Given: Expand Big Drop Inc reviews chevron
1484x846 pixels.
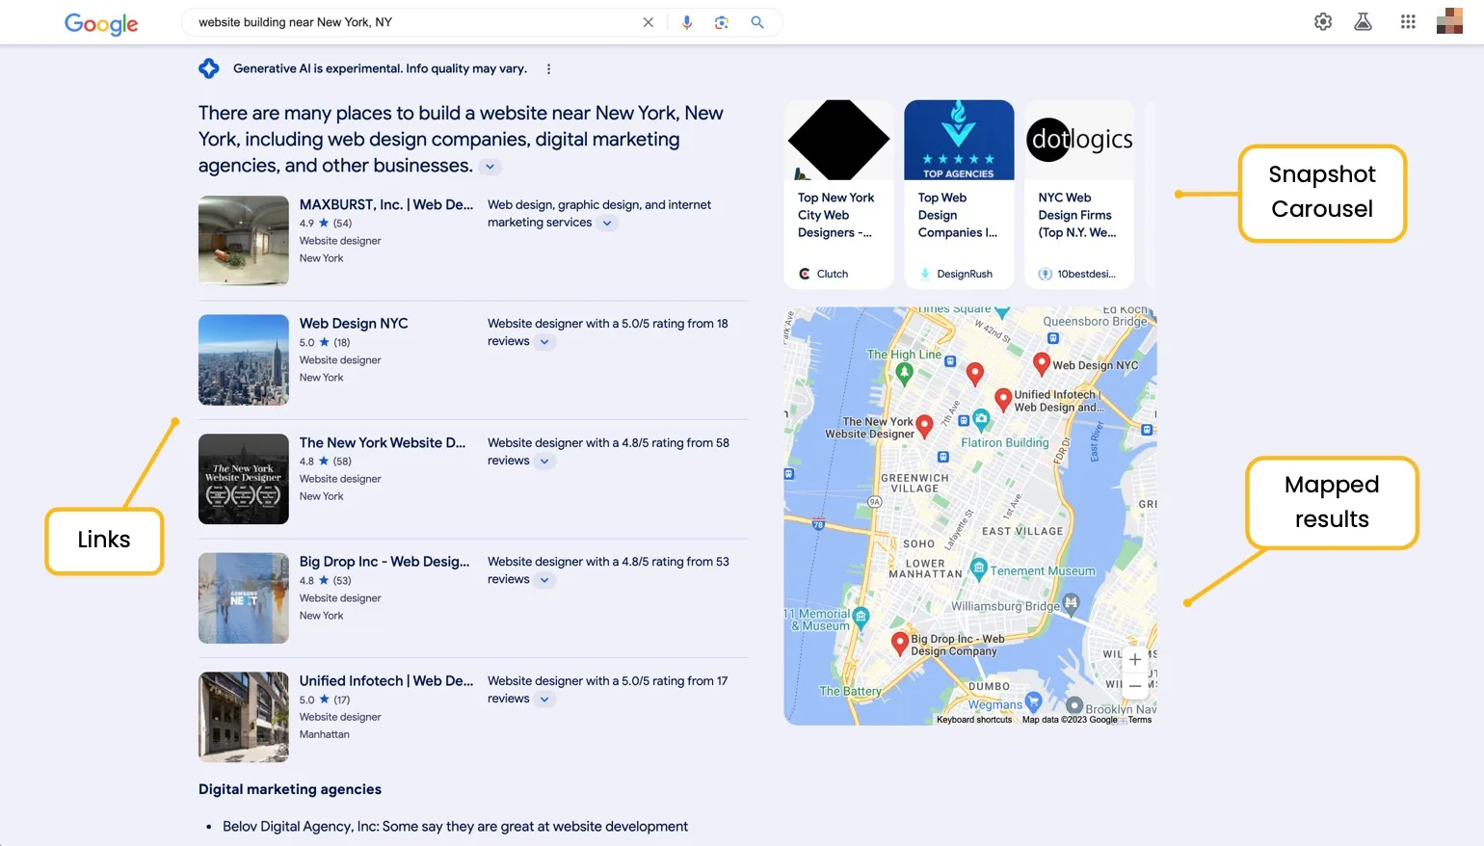Looking at the screenshot, I should click(544, 580).
